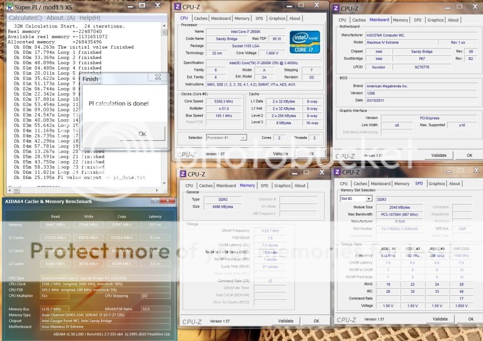Open Memory tab in CPU-Z SPD window
The image size is (483, 341).
[402, 184]
